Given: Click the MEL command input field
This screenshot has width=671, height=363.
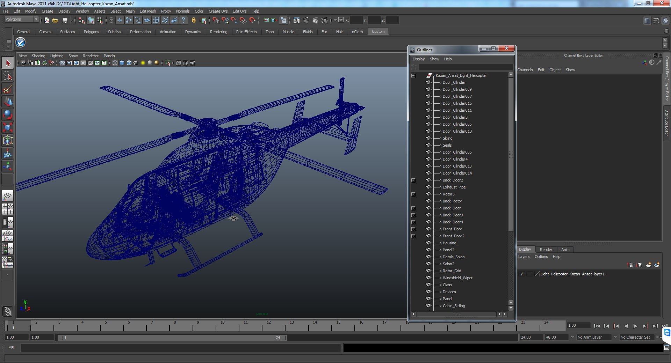Looking at the screenshot, I should click(181, 348).
